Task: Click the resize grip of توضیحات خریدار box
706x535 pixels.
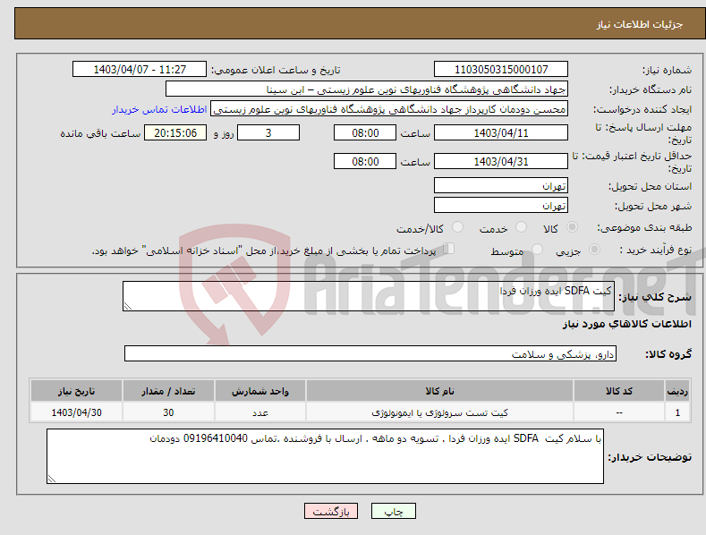Action: point(52,479)
